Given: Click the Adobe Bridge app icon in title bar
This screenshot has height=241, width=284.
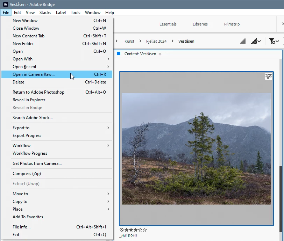Looking at the screenshot, I should (x=6, y=4).
